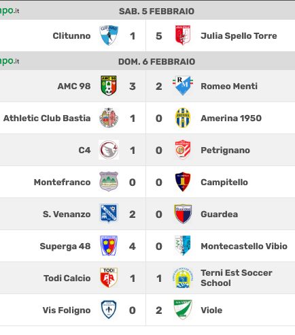Image resolution: width=295 pixels, height=335 pixels.
Task: Open the AMC 98 team logo
Action: [109, 86]
